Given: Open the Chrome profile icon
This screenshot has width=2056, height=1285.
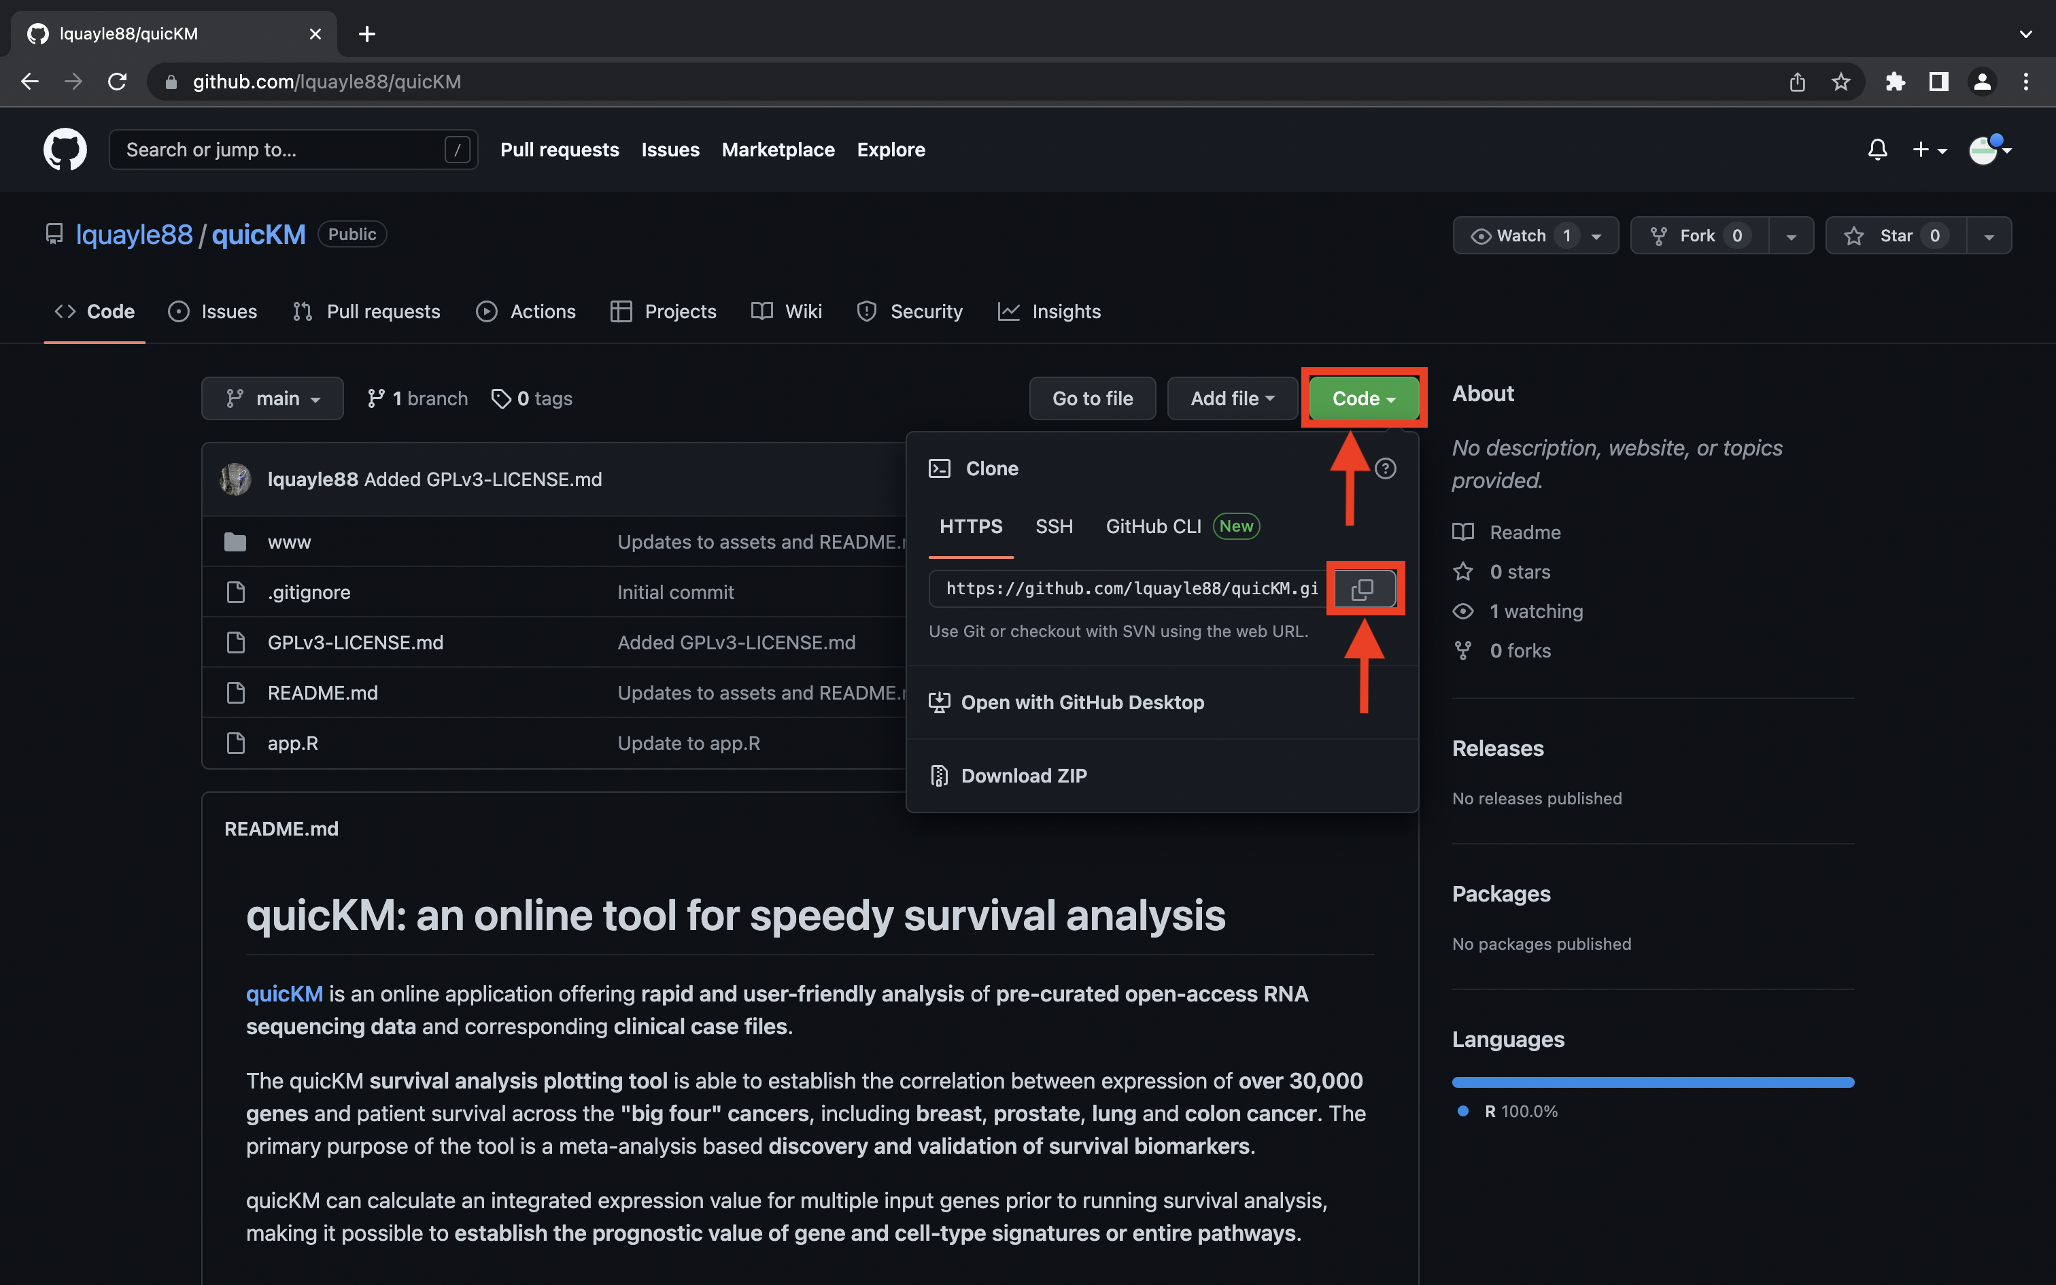Looking at the screenshot, I should tap(1982, 82).
